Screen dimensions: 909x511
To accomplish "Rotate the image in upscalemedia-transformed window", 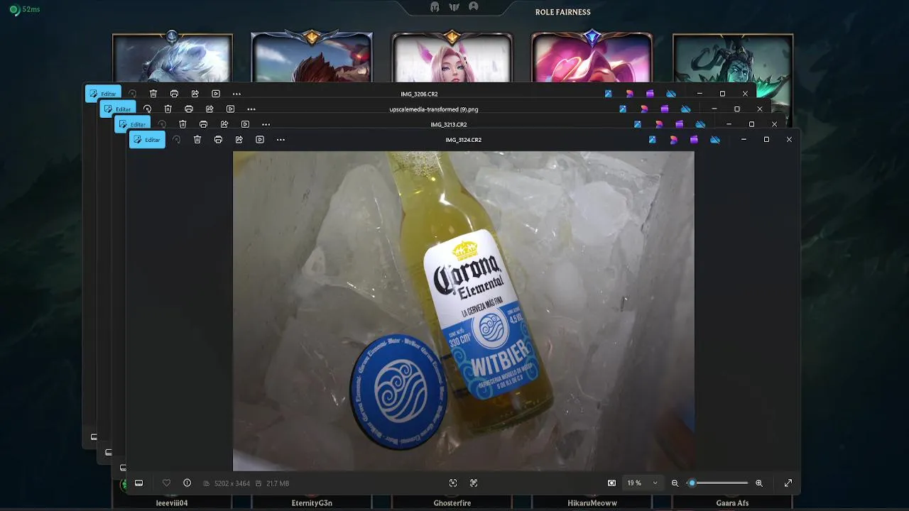I will (147, 109).
